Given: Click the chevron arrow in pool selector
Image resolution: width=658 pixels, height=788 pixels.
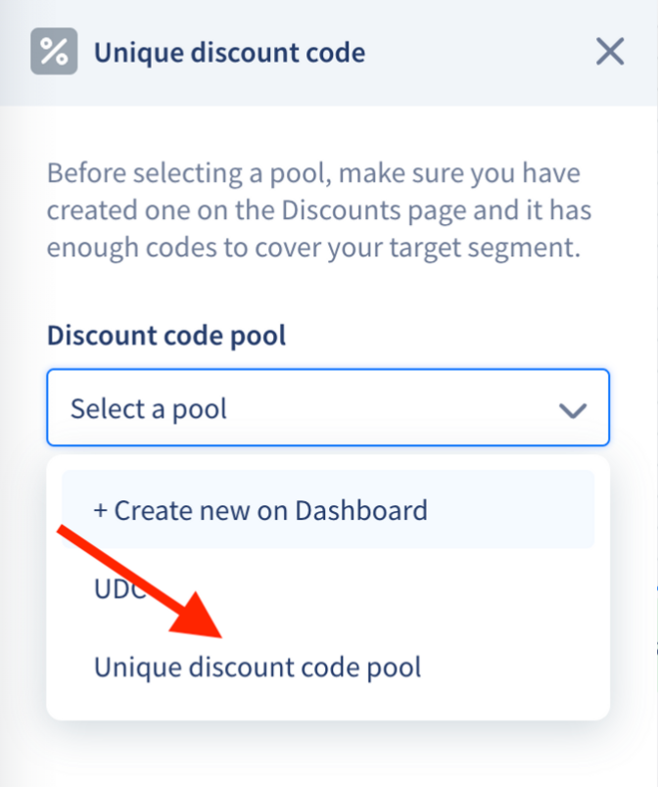Looking at the screenshot, I should (x=573, y=410).
